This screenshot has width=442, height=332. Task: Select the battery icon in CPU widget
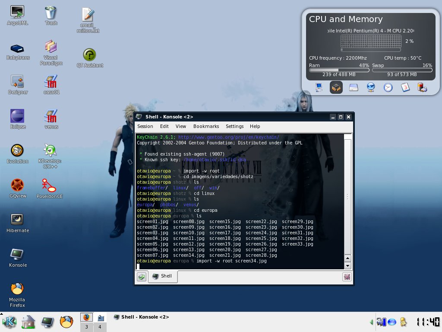click(422, 87)
